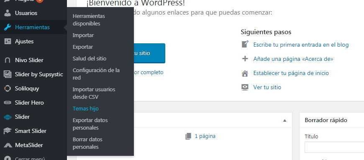Click the Nivo Slider icon
The width and height of the screenshot is (364, 160).
click(8, 60)
